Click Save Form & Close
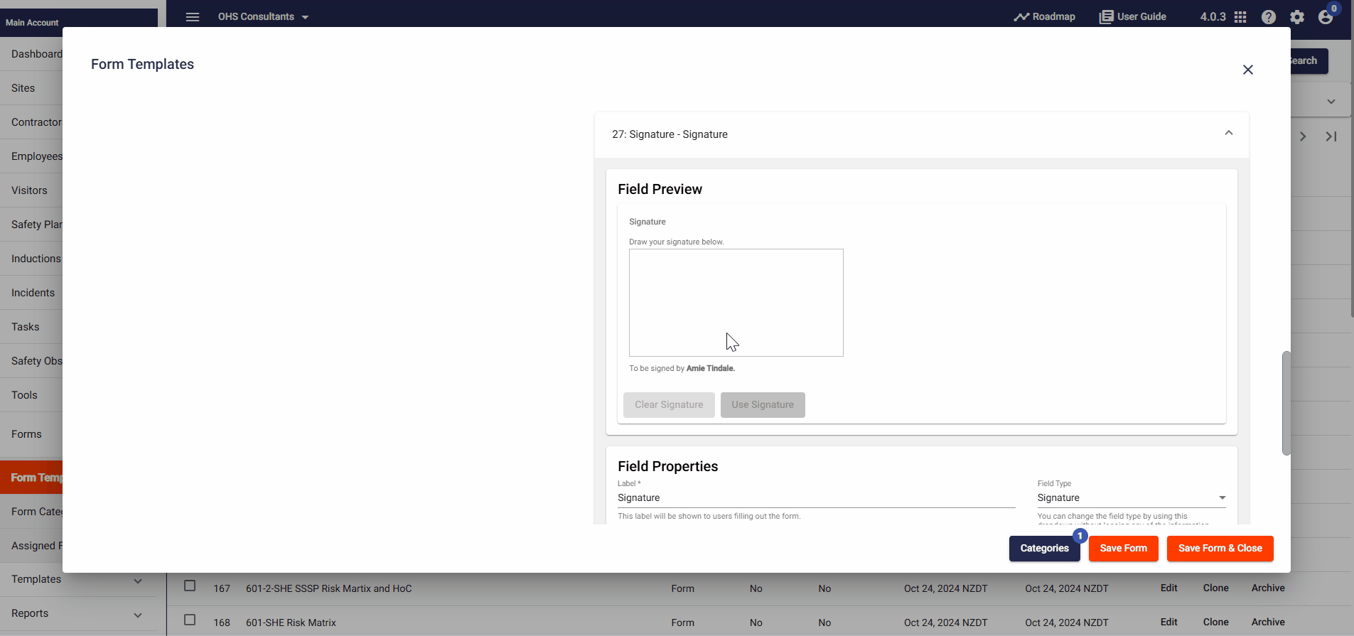 click(x=1220, y=549)
